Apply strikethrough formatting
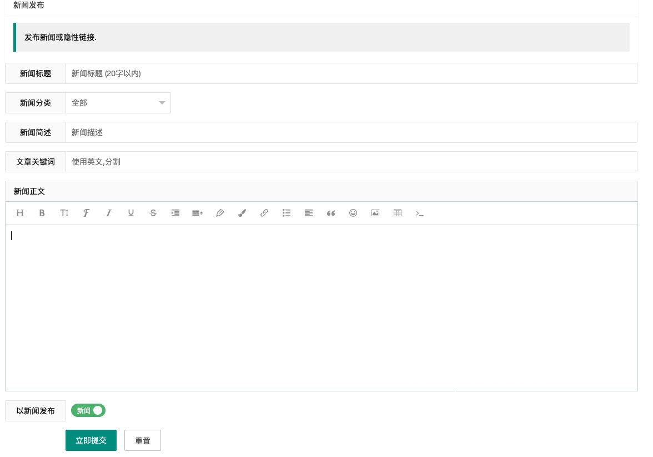 click(153, 213)
